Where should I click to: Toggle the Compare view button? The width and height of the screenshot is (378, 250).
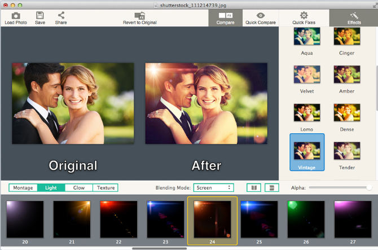(x=226, y=18)
